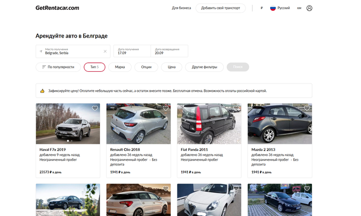Favorite the dark sedan in parking lot photo
This screenshot has height=216, width=361.
pyautogui.click(x=307, y=189)
